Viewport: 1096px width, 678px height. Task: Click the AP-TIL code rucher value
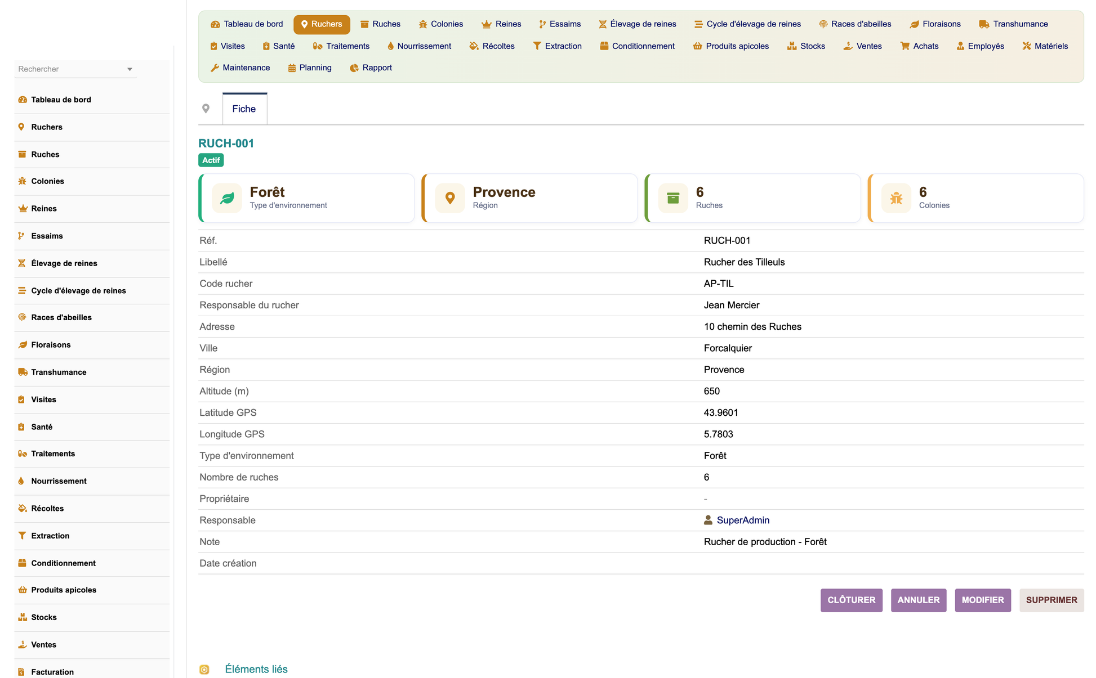pos(719,284)
